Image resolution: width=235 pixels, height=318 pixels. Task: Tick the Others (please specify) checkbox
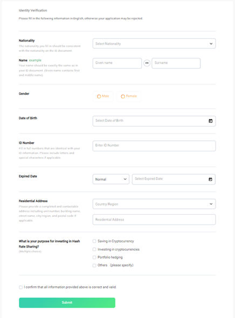(x=94, y=265)
